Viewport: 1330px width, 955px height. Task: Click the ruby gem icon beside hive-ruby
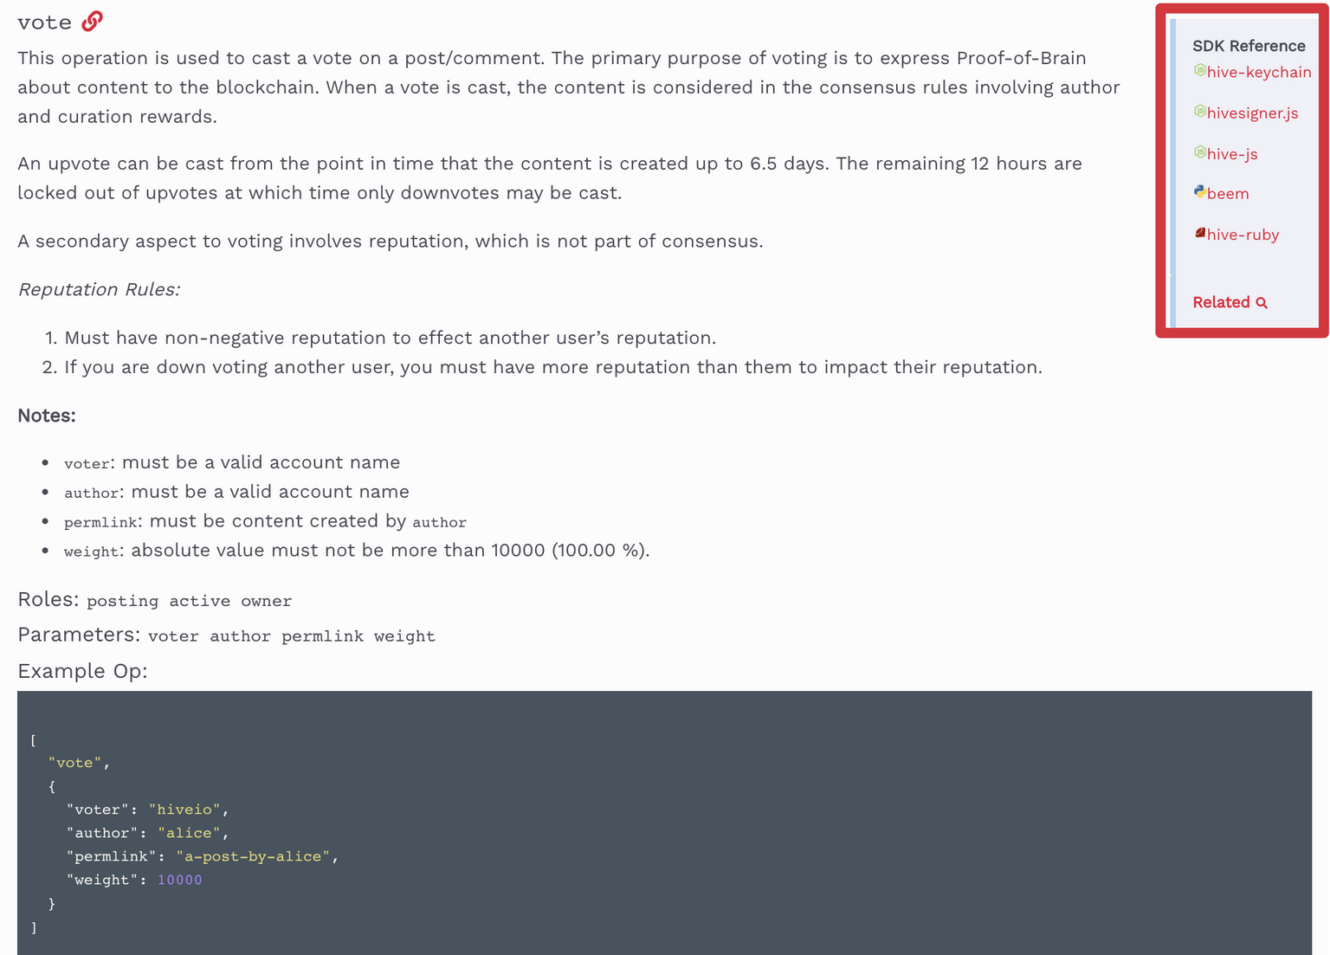click(1199, 233)
